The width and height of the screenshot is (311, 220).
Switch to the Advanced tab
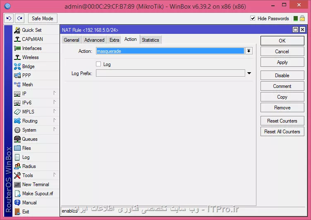pos(94,40)
